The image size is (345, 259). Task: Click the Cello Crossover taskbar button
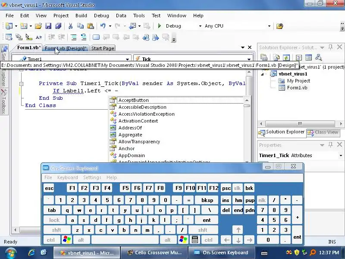(x=154, y=253)
